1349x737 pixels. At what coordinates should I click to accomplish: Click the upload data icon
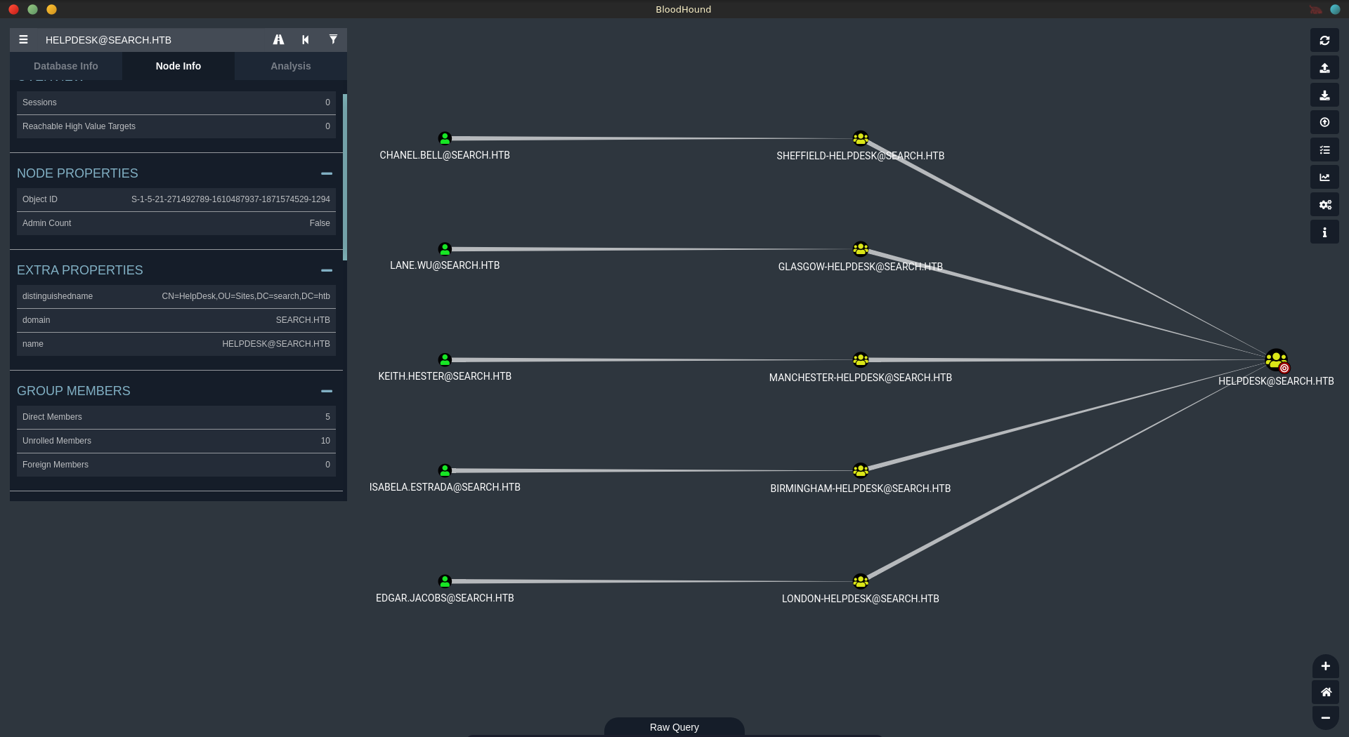[x=1324, y=123]
